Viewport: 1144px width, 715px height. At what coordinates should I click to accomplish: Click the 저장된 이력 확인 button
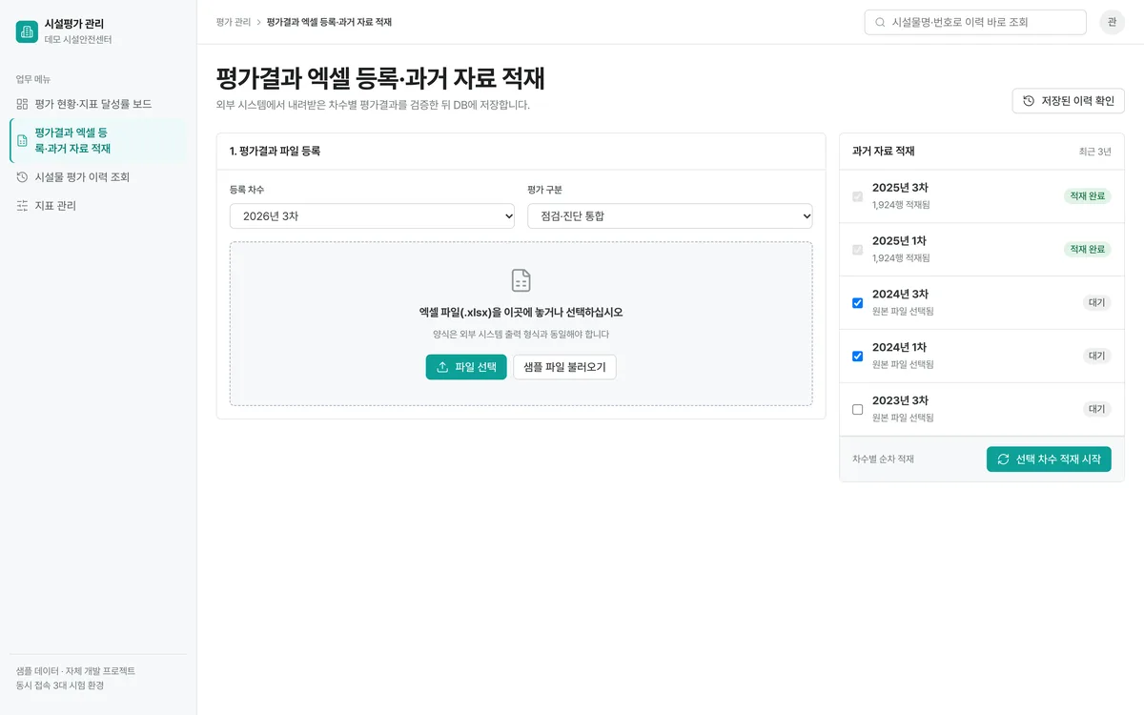tap(1068, 101)
